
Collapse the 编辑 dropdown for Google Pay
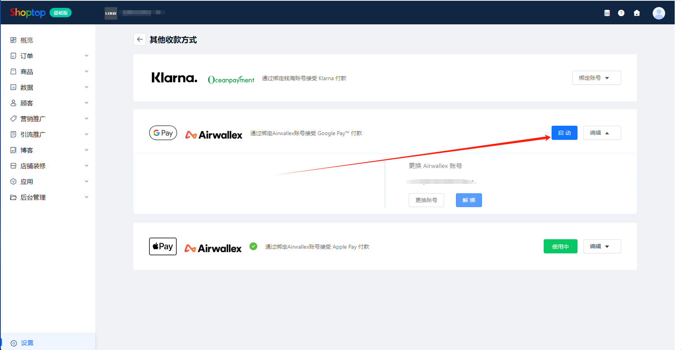(x=602, y=133)
